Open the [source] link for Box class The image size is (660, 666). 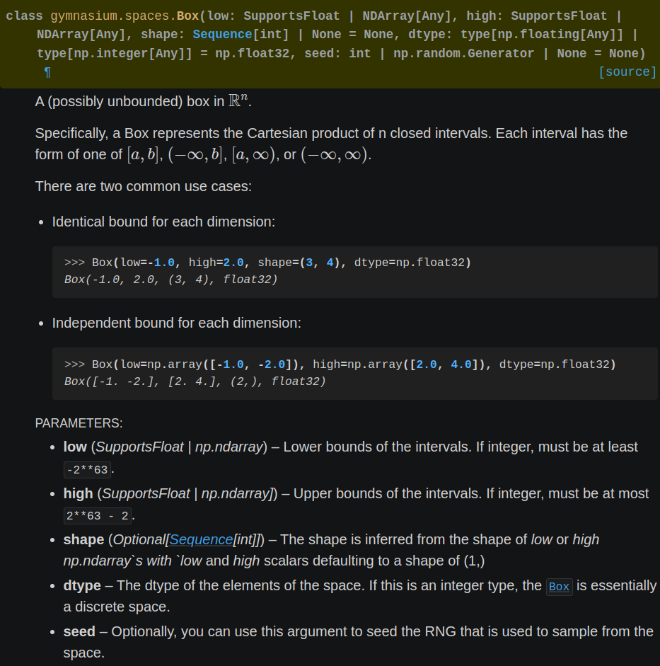click(627, 71)
